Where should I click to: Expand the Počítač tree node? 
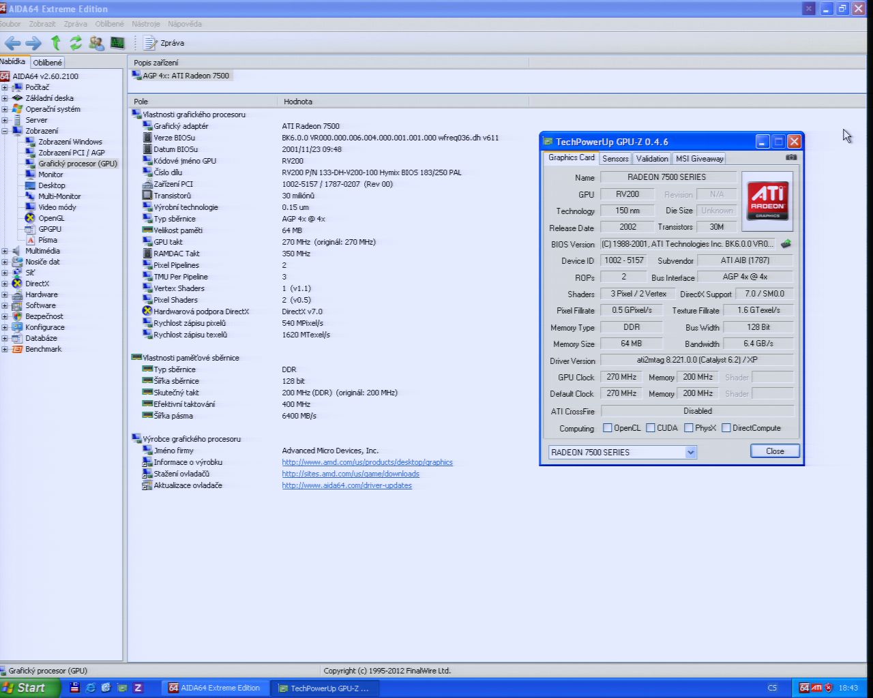(x=5, y=87)
